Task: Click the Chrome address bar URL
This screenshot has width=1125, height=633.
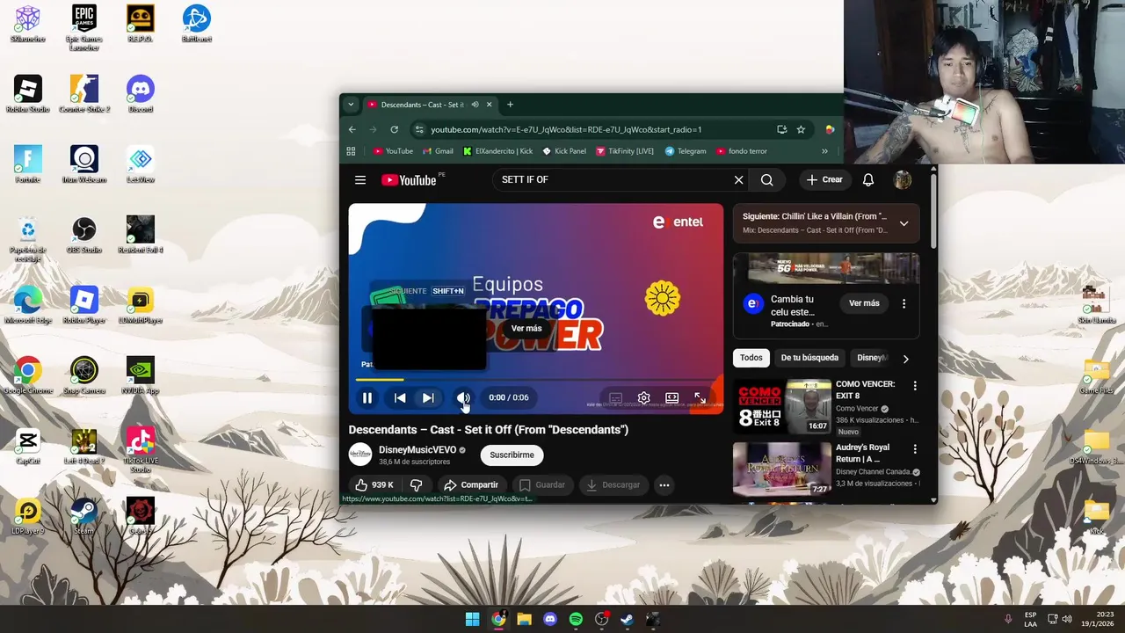Action: [x=566, y=129]
